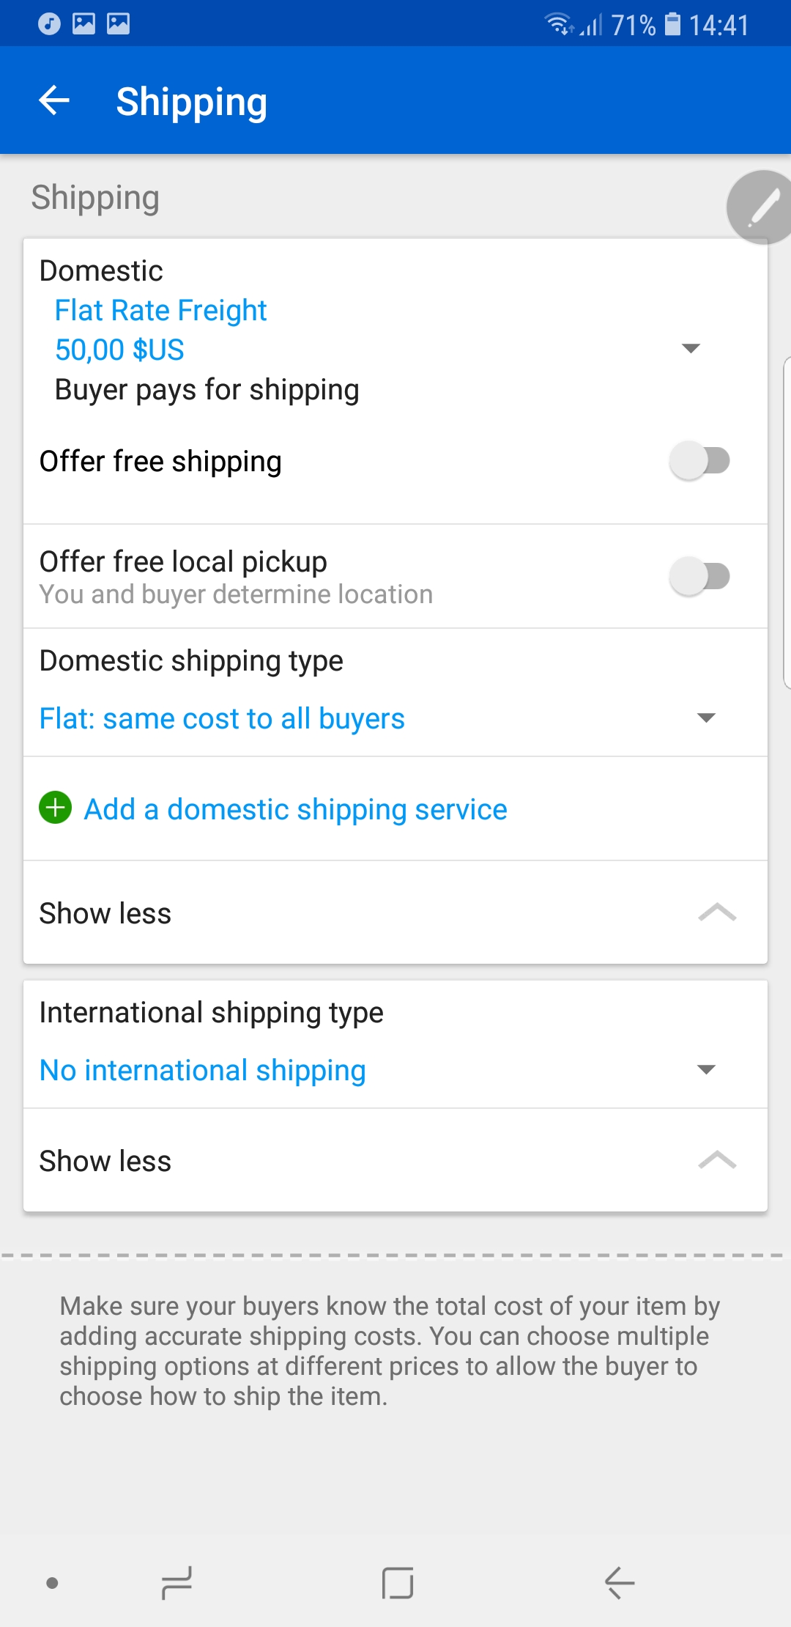
Task: Tap the 50,00 $US shipping cost
Action: 120,350
